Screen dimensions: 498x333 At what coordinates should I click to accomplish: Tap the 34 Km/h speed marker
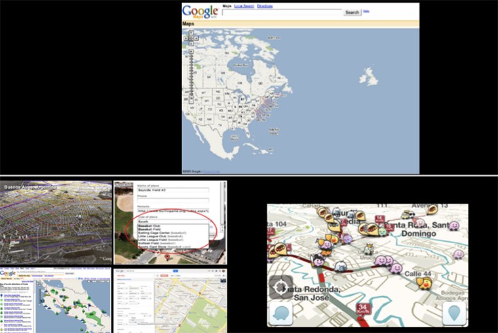click(x=363, y=309)
